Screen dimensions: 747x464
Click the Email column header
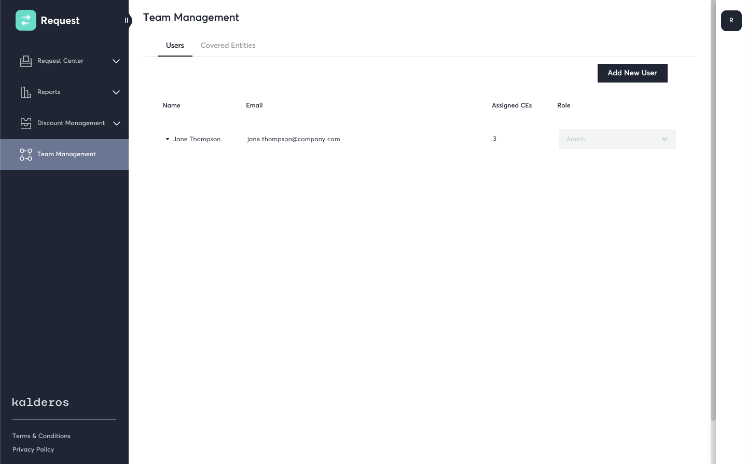254,105
